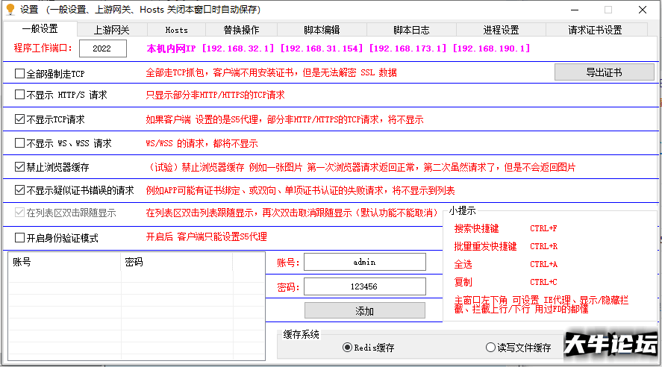Click the 添加 button
662x367 pixels.
365,311
